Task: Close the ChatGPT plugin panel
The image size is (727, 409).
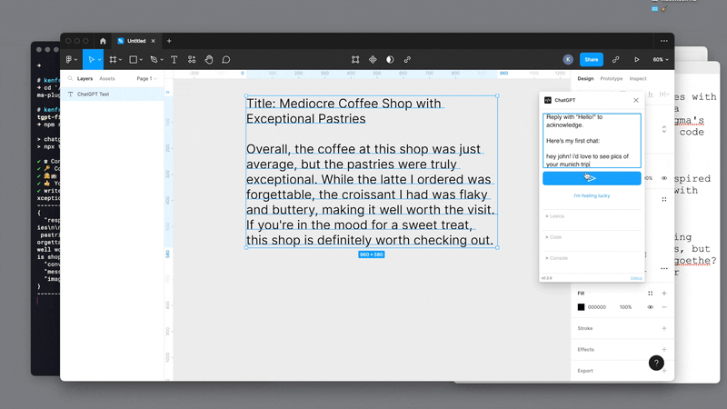Action: click(635, 100)
